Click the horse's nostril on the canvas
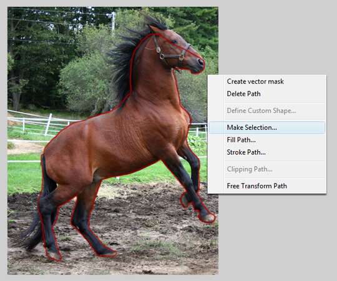This screenshot has width=337, height=281. tap(201, 62)
